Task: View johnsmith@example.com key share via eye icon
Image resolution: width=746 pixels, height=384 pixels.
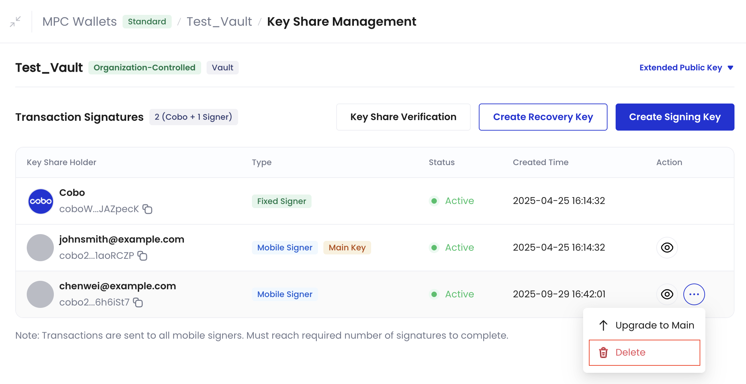Action: 667,248
